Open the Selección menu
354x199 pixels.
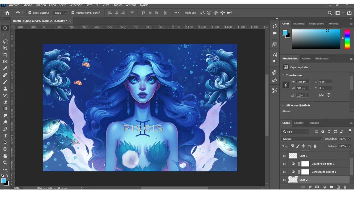(x=76, y=5)
